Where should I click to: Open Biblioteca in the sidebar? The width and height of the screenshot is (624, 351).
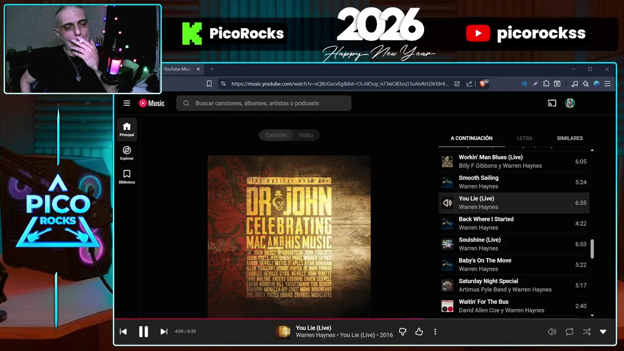pyautogui.click(x=127, y=177)
